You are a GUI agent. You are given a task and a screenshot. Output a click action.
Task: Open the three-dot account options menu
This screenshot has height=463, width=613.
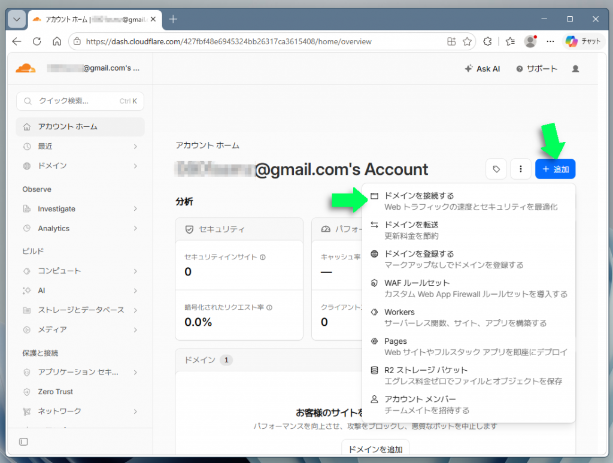pos(520,169)
